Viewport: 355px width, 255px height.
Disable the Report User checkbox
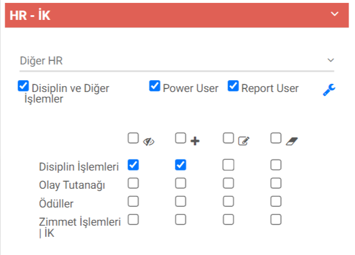[x=233, y=87]
